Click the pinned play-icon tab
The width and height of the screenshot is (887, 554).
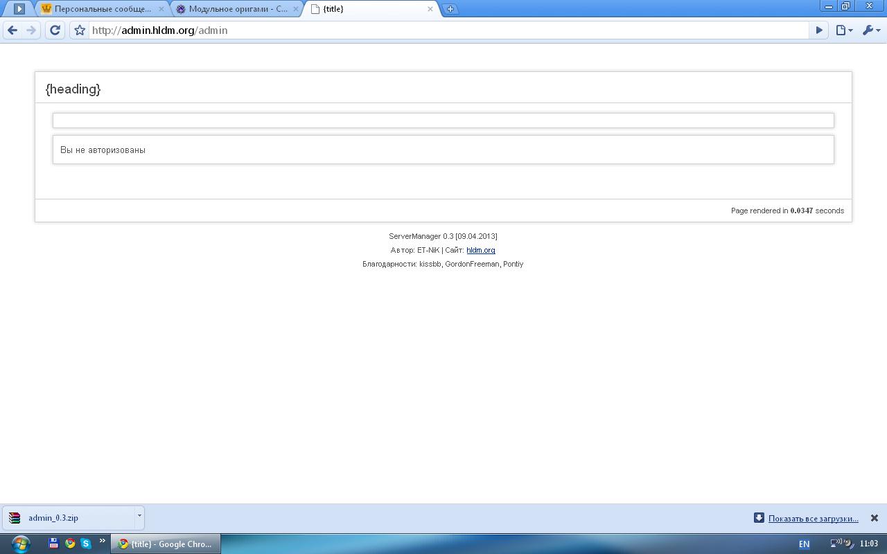pos(19,9)
